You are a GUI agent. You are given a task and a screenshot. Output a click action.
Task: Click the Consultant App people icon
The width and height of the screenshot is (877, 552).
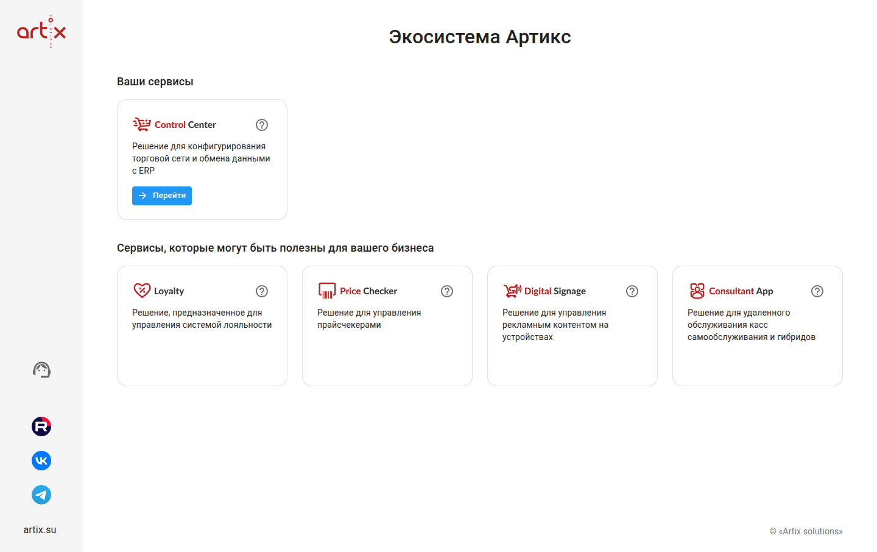pos(697,291)
